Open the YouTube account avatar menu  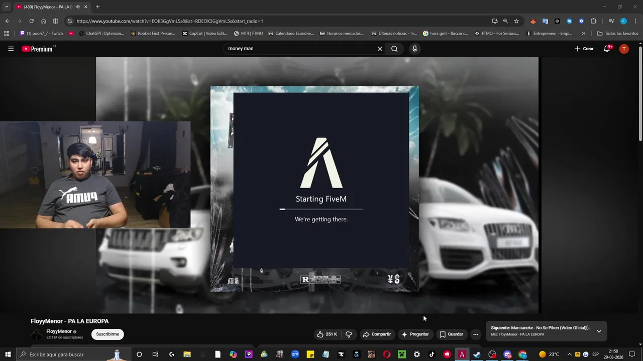[x=624, y=49]
